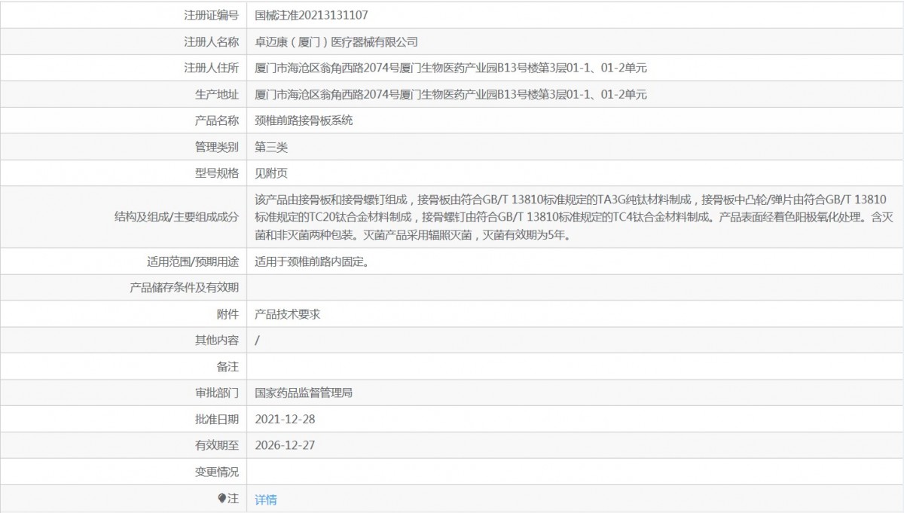This screenshot has height=513, width=904.
Task: Click the 批准日期 label
Action: [217, 419]
